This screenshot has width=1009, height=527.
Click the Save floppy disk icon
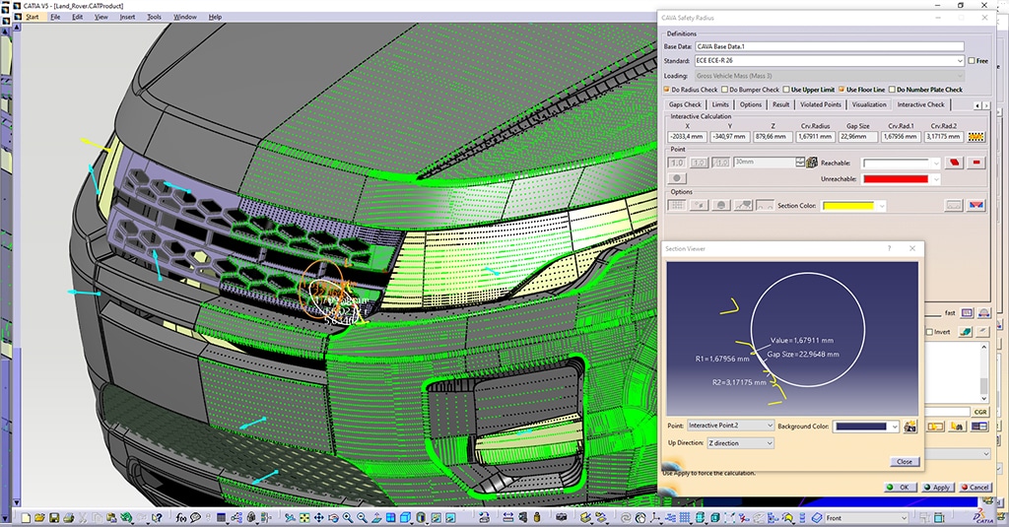click(x=54, y=518)
